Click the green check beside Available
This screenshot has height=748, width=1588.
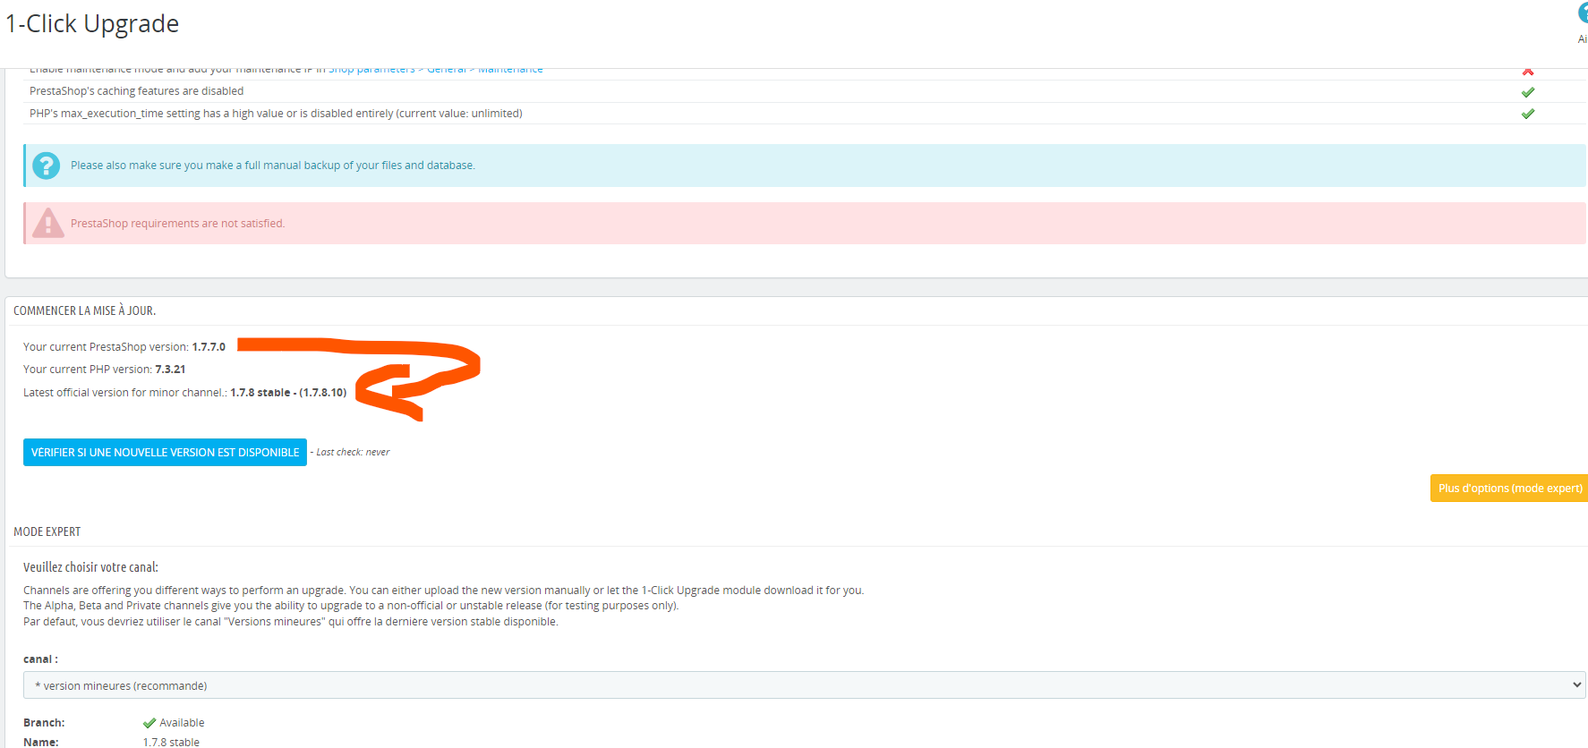tap(149, 723)
